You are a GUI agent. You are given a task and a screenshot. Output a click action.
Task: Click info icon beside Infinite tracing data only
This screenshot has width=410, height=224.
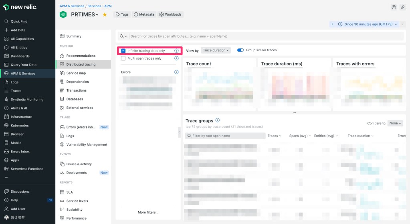176,51
